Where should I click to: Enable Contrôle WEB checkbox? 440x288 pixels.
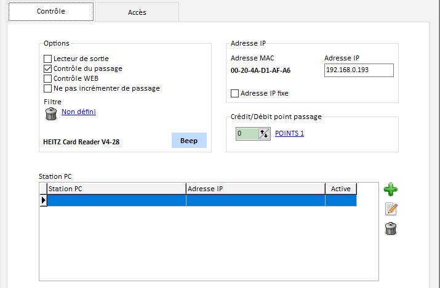[x=48, y=79]
